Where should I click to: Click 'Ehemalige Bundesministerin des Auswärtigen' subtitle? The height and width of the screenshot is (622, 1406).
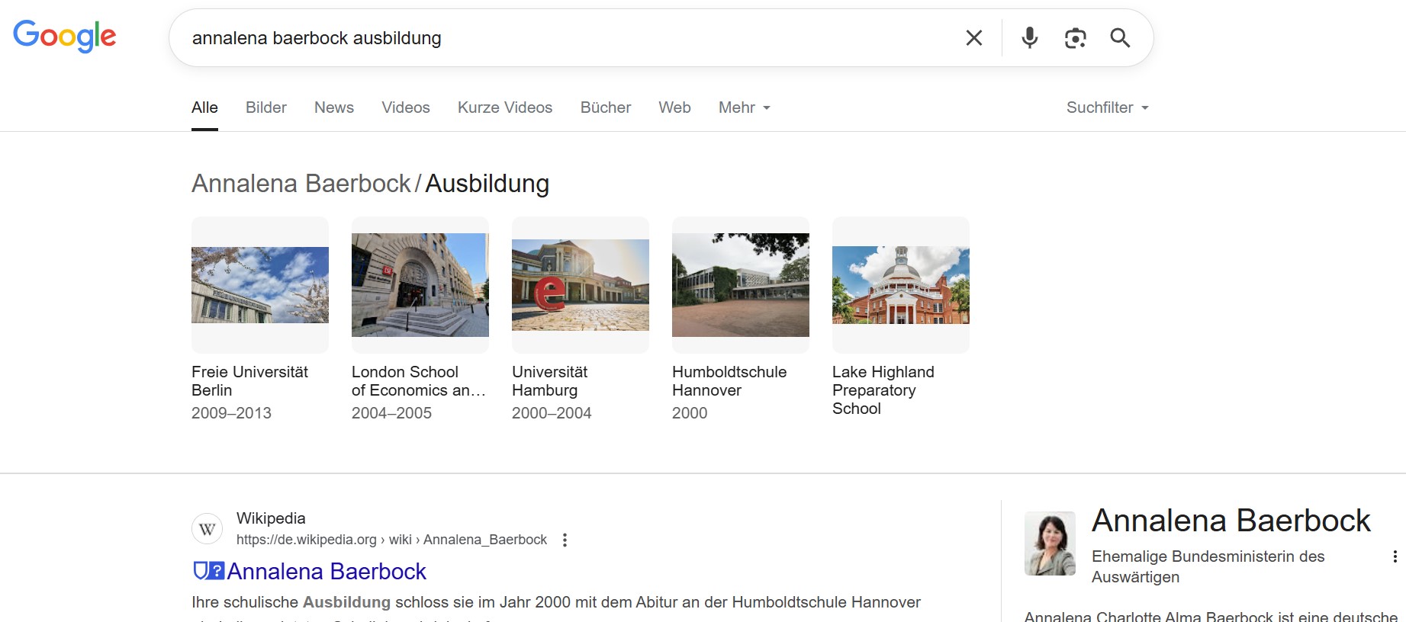click(1208, 566)
